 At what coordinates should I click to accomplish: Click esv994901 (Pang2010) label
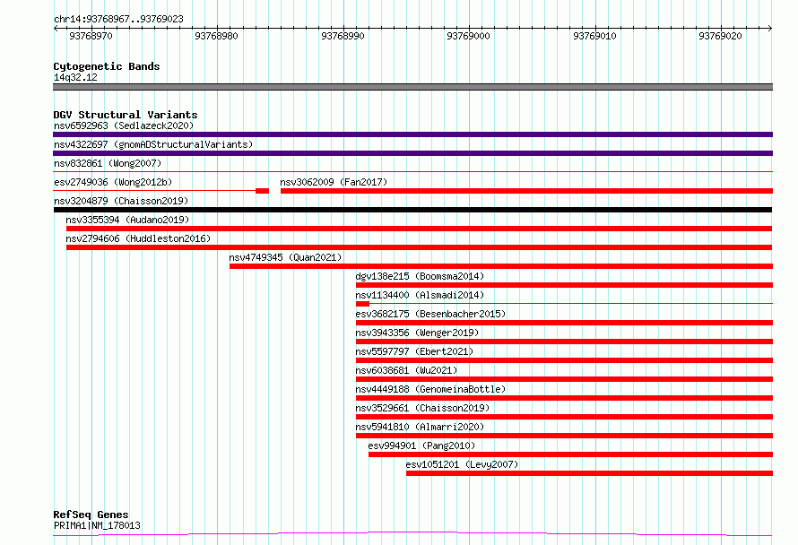[x=421, y=446]
